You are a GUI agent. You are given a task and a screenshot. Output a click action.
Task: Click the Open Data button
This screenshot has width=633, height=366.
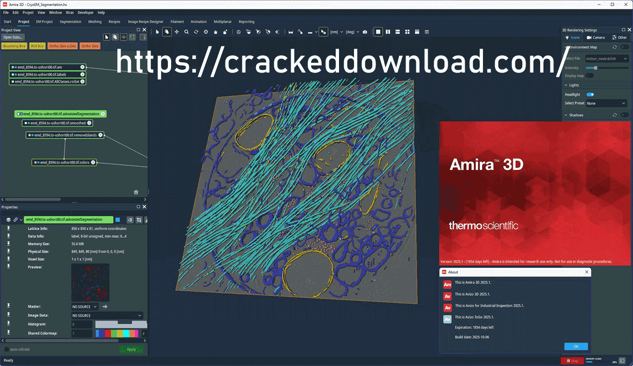tap(13, 37)
